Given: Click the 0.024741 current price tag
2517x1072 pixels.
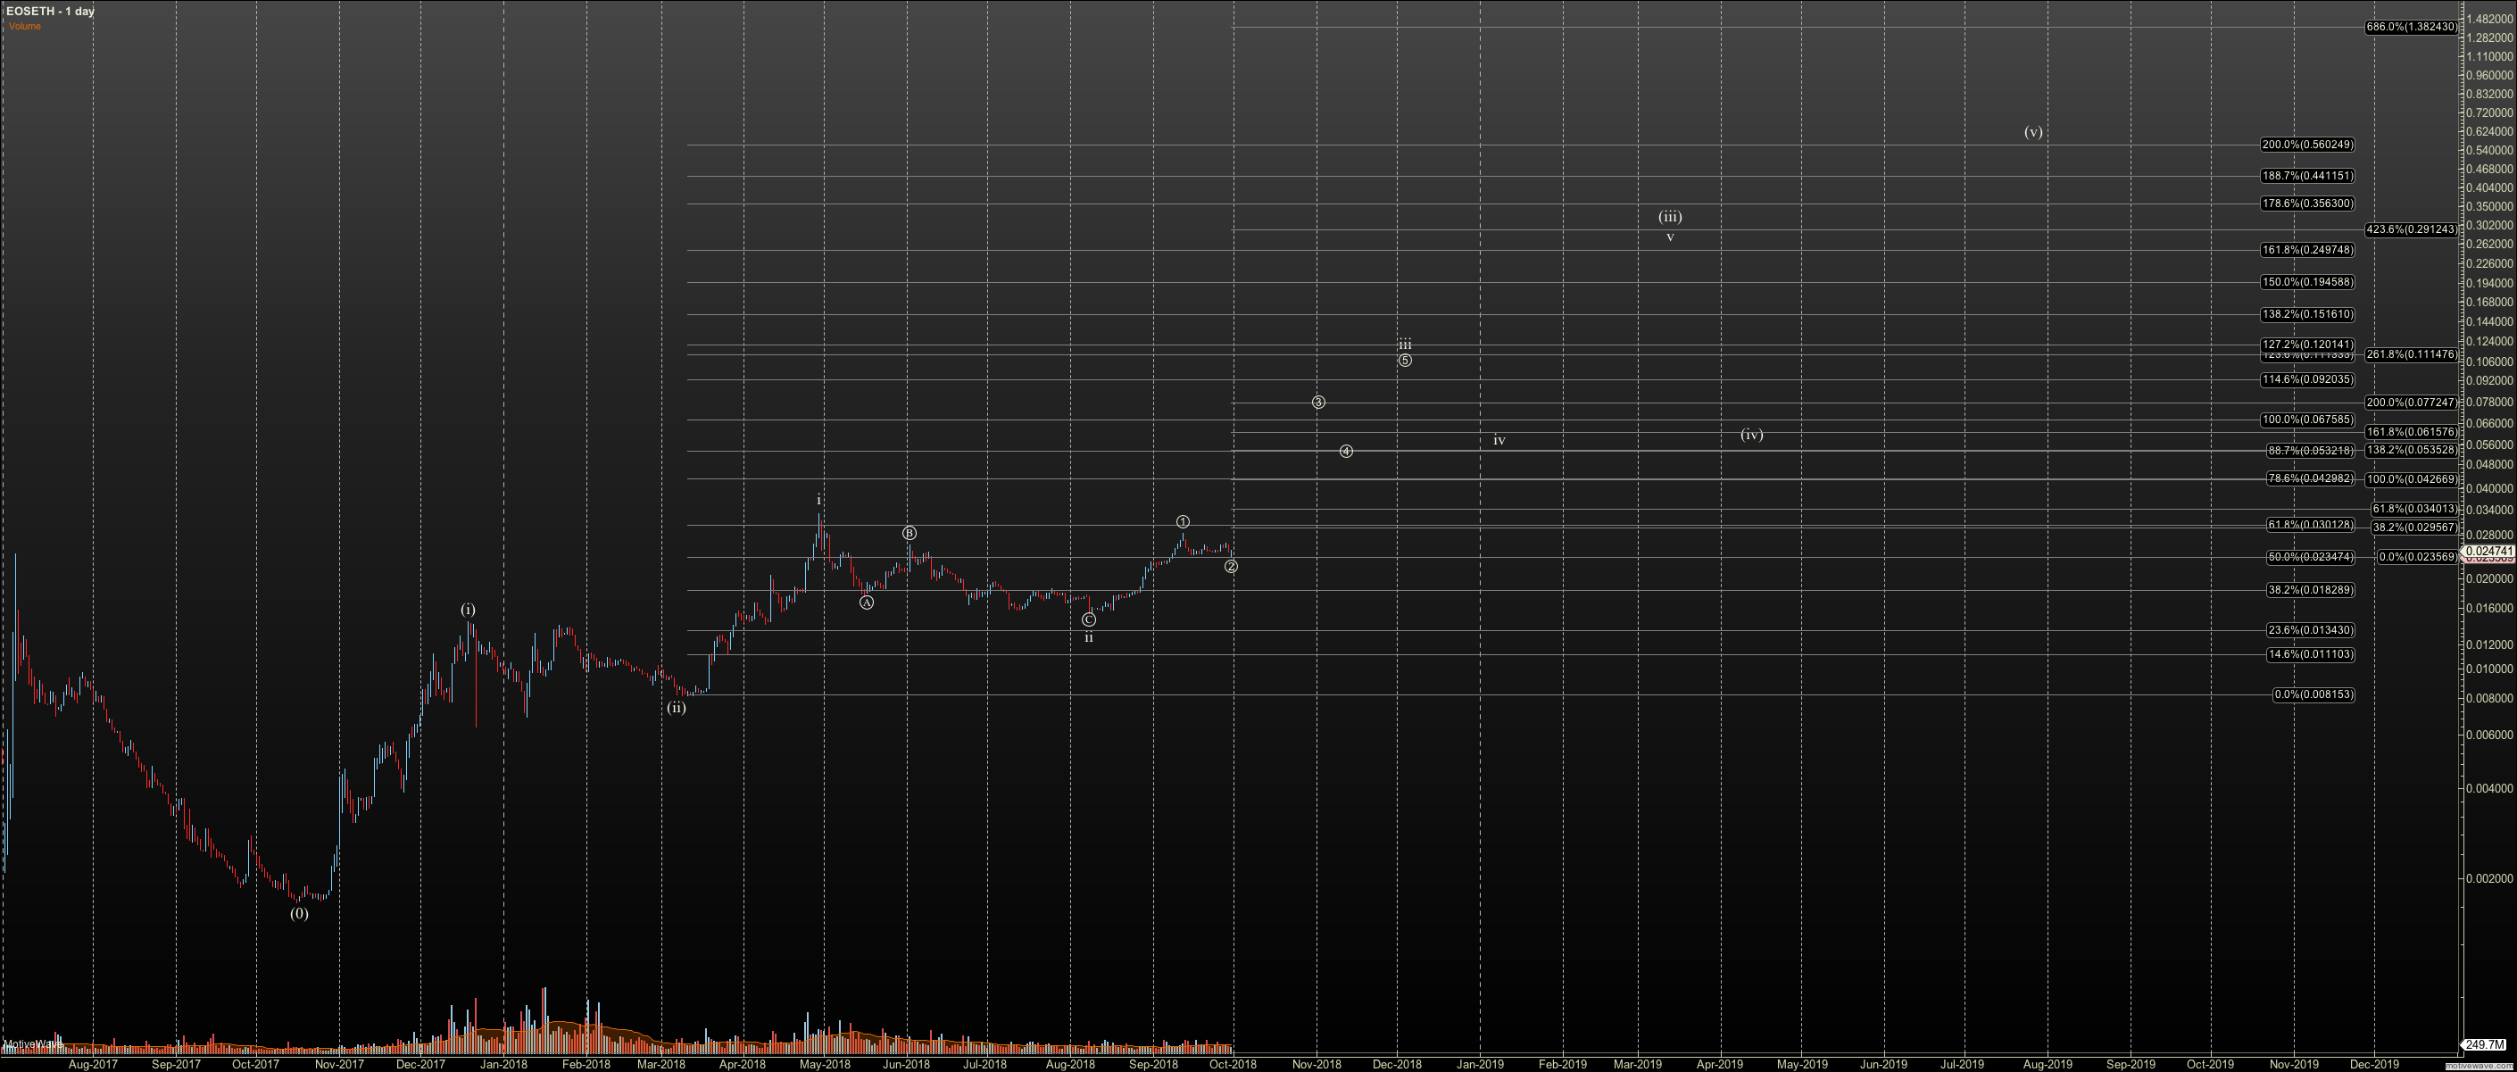Looking at the screenshot, I should (2488, 551).
